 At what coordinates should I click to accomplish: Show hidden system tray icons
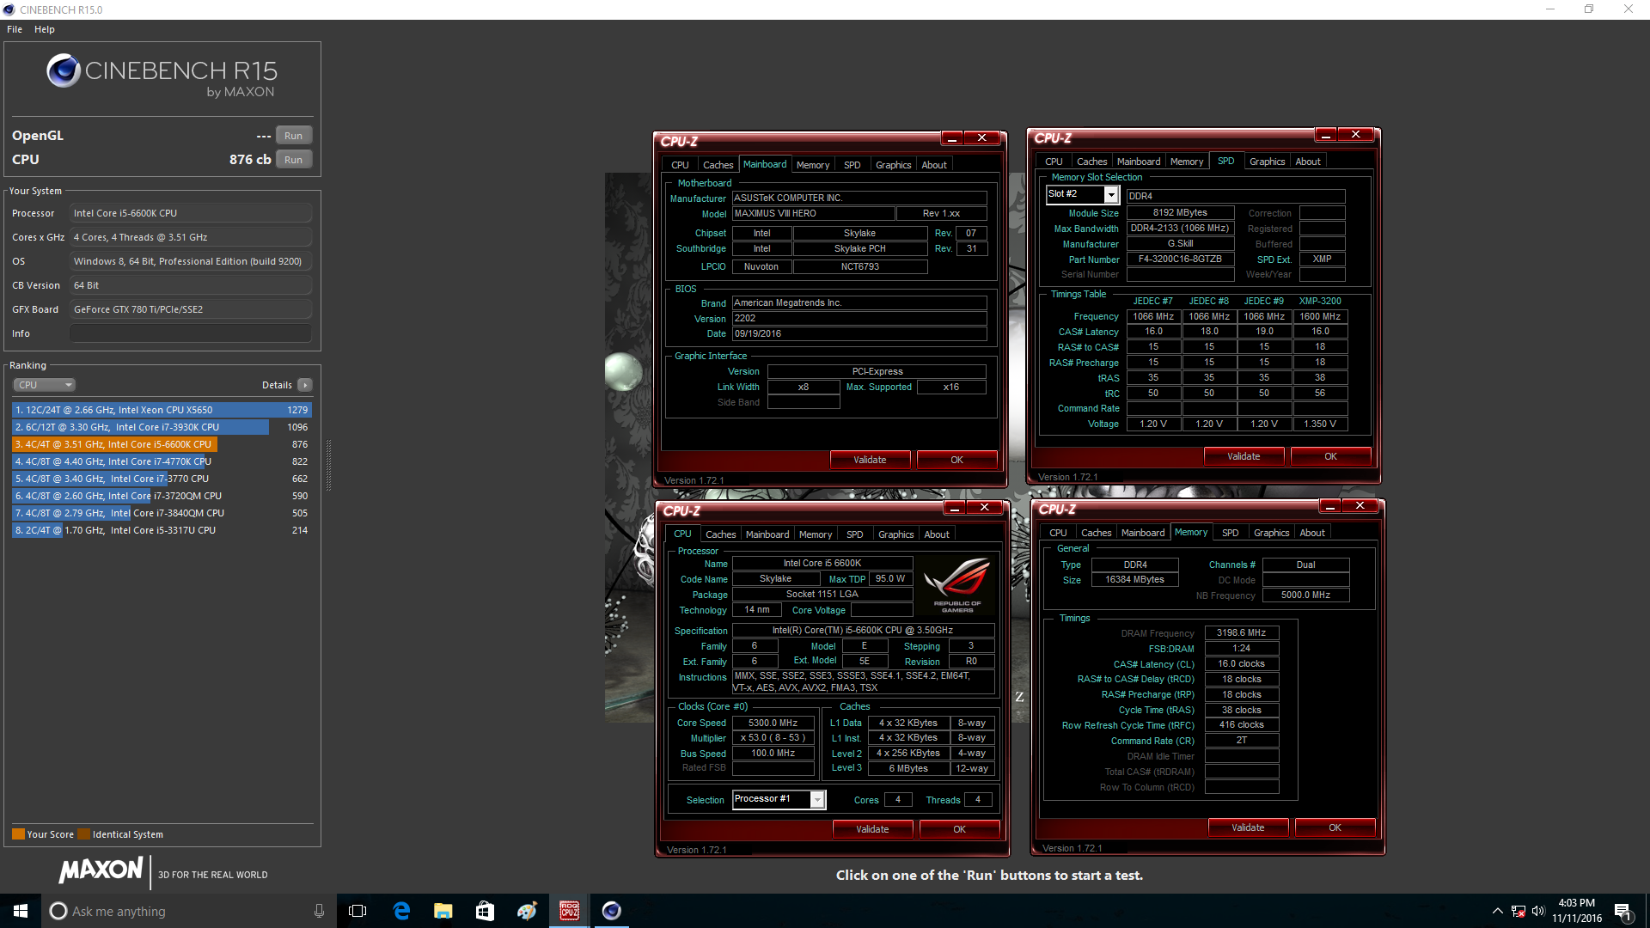1497,911
